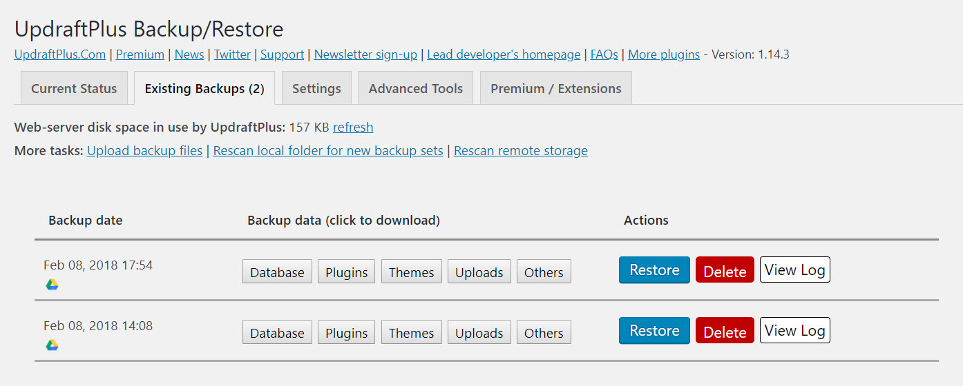The image size is (963, 386).
Task: Download Plugins from the 14:08 backup
Action: click(346, 333)
